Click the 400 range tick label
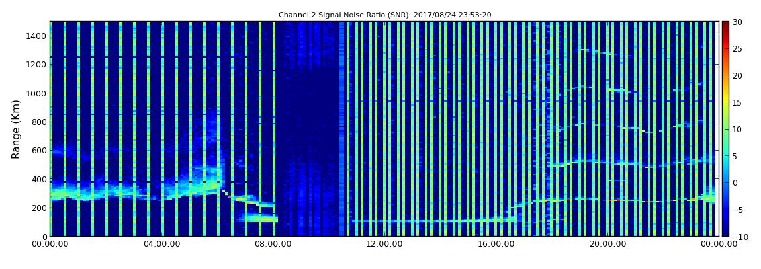Viewport: 761px width, 269px height. pyautogui.click(x=39, y=179)
